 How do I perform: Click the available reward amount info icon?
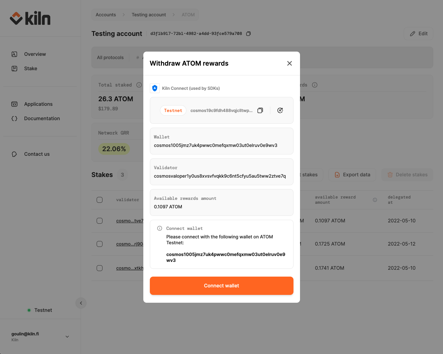click(375, 200)
